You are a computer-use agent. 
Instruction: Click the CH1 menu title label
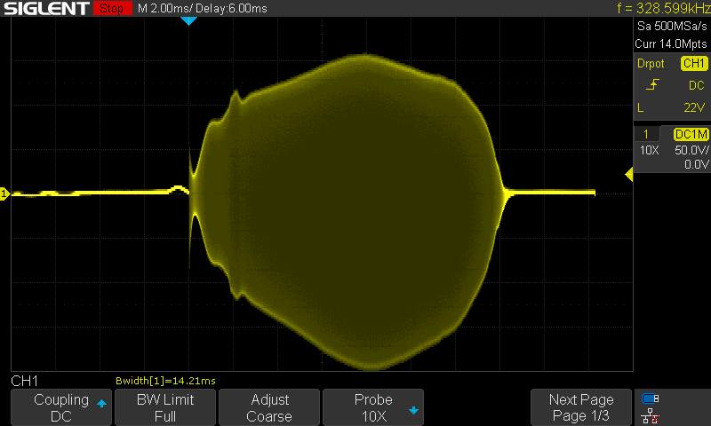coord(25,381)
